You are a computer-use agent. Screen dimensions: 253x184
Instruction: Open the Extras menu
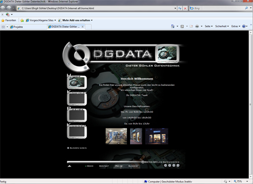click(236, 26)
